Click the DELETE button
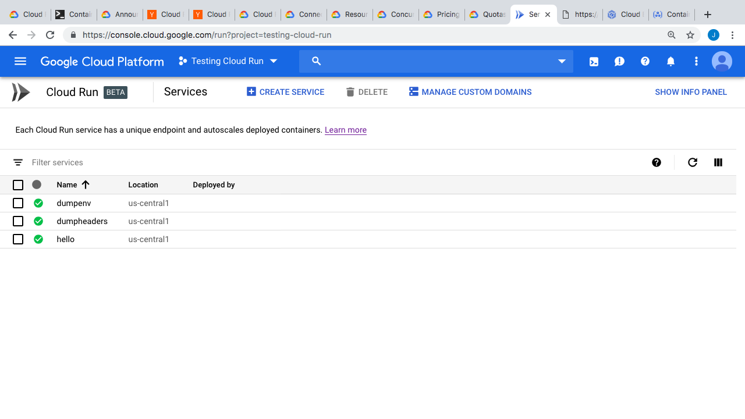The height and width of the screenshot is (419, 745). (367, 92)
